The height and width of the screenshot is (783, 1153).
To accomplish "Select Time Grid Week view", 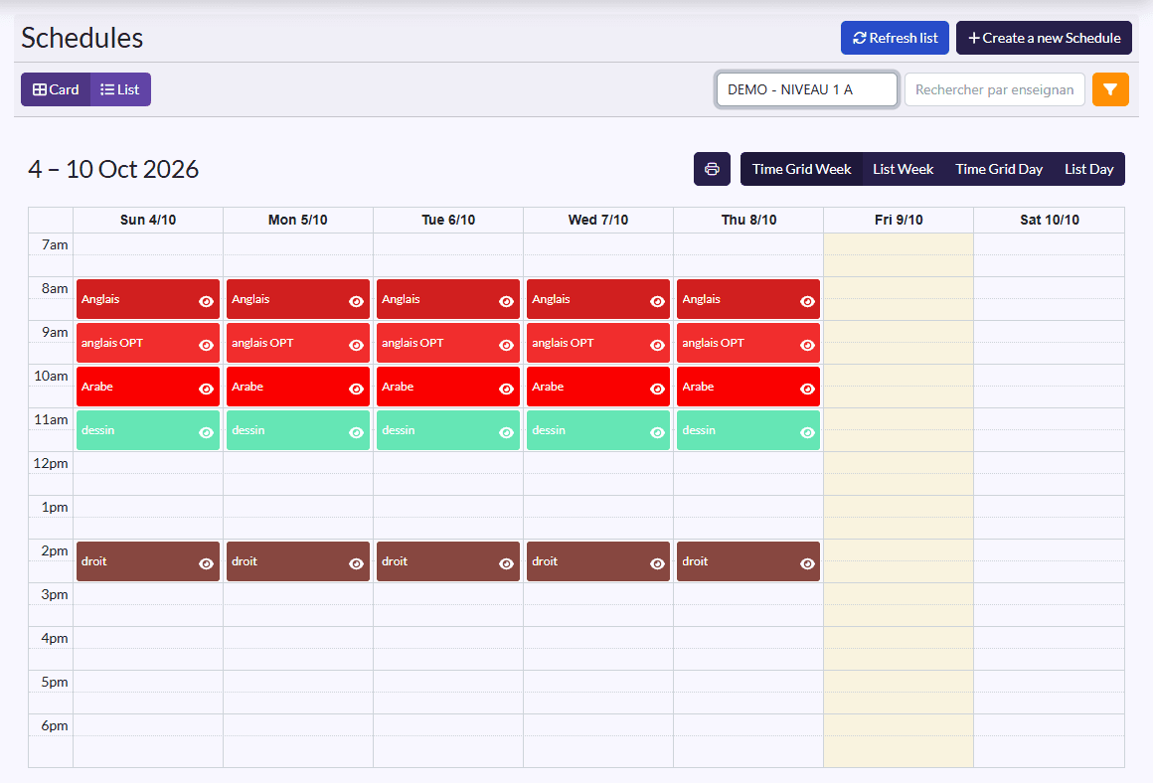I will pos(801,169).
